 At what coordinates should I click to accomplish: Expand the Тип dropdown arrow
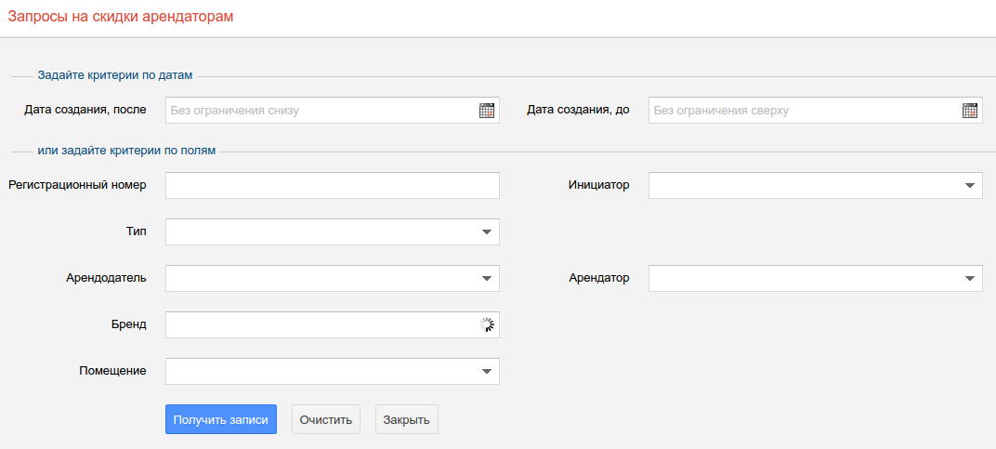tap(487, 231)
